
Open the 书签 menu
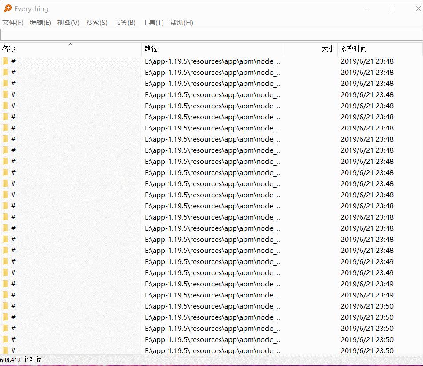tap(125, 22)
